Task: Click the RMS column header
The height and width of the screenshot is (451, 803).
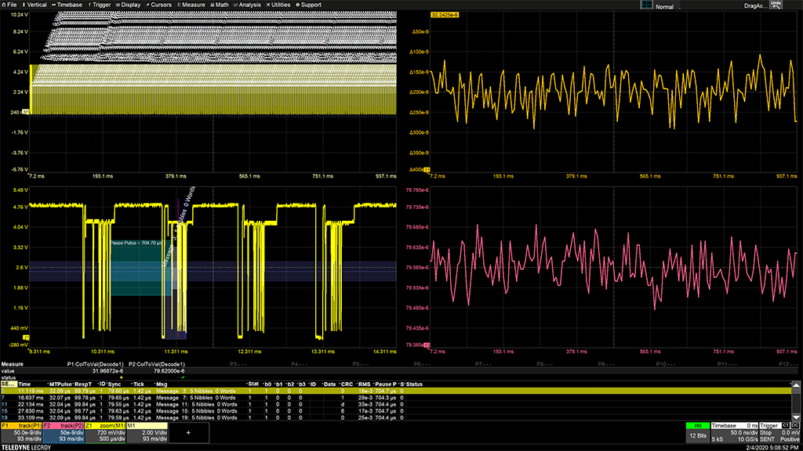Action: click(x=364, y=384)
